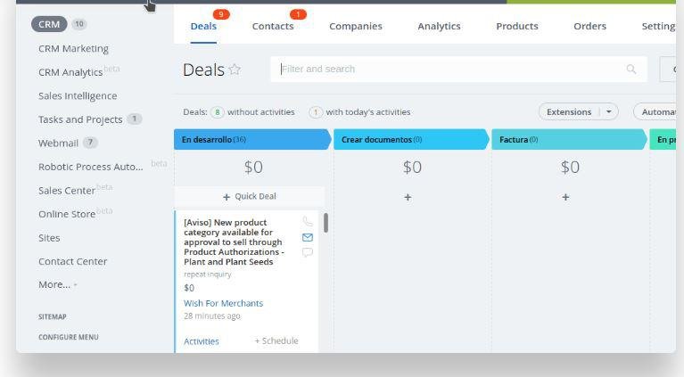Open the Wish For Merchants link
Screen dimensions: 684x377
[223, 303]
